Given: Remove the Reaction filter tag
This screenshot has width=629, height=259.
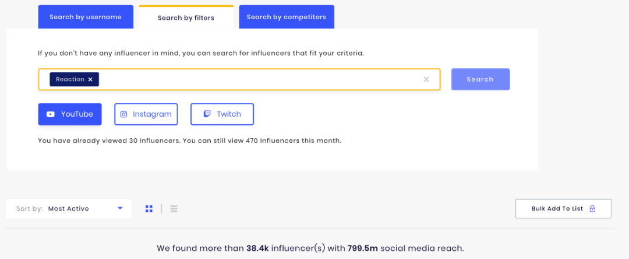Looking at the screenshot, I should [x=90, y=80].
